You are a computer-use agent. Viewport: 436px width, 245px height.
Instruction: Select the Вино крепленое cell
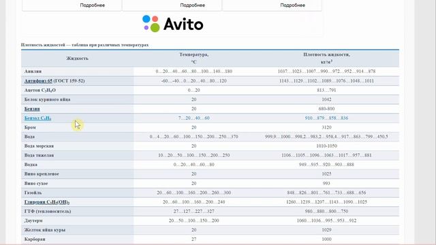tap(77, 174)
